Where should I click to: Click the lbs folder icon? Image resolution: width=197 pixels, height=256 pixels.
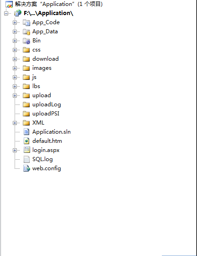click(x=26, y=86)
